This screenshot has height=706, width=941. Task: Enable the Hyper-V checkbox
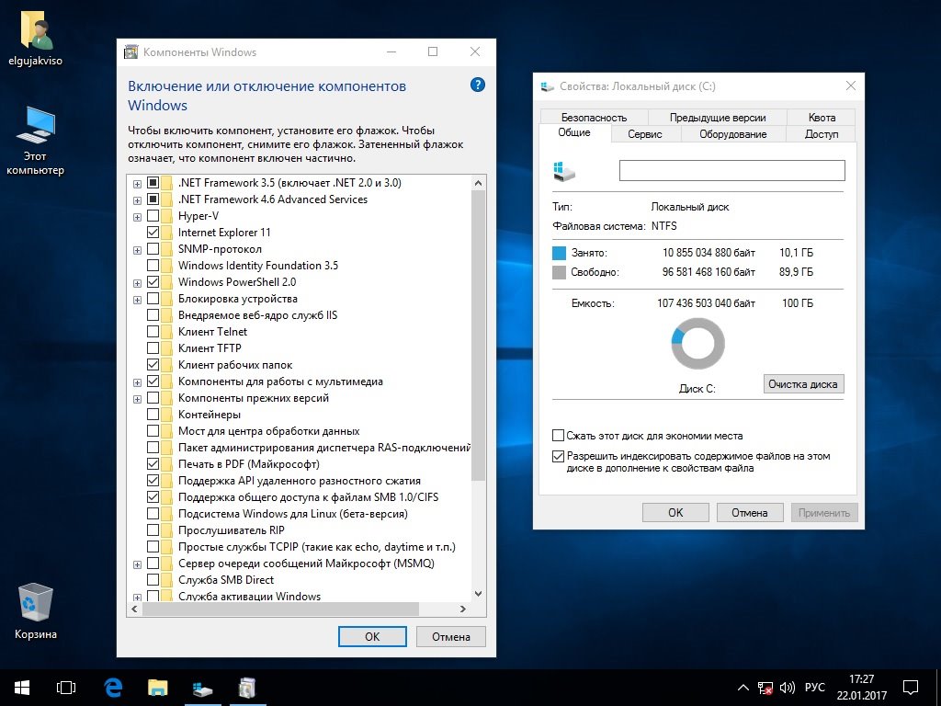pos(153,216)
